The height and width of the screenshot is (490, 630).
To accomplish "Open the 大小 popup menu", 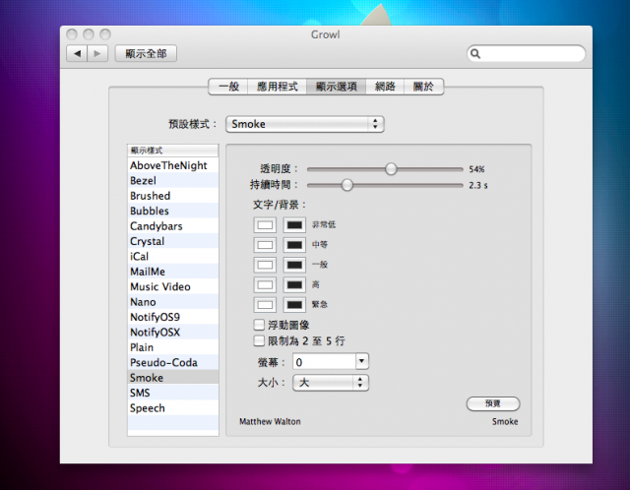I will pyautogui.click(x=331, y=383).
